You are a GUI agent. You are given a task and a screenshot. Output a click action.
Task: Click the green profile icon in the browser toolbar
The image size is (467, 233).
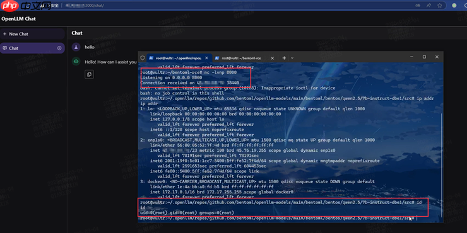pyautogui.click(x=454, y=5)
